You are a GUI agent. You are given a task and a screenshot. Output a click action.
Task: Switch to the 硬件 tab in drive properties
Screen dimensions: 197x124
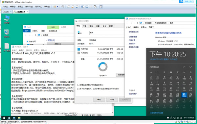coord(91,26)
